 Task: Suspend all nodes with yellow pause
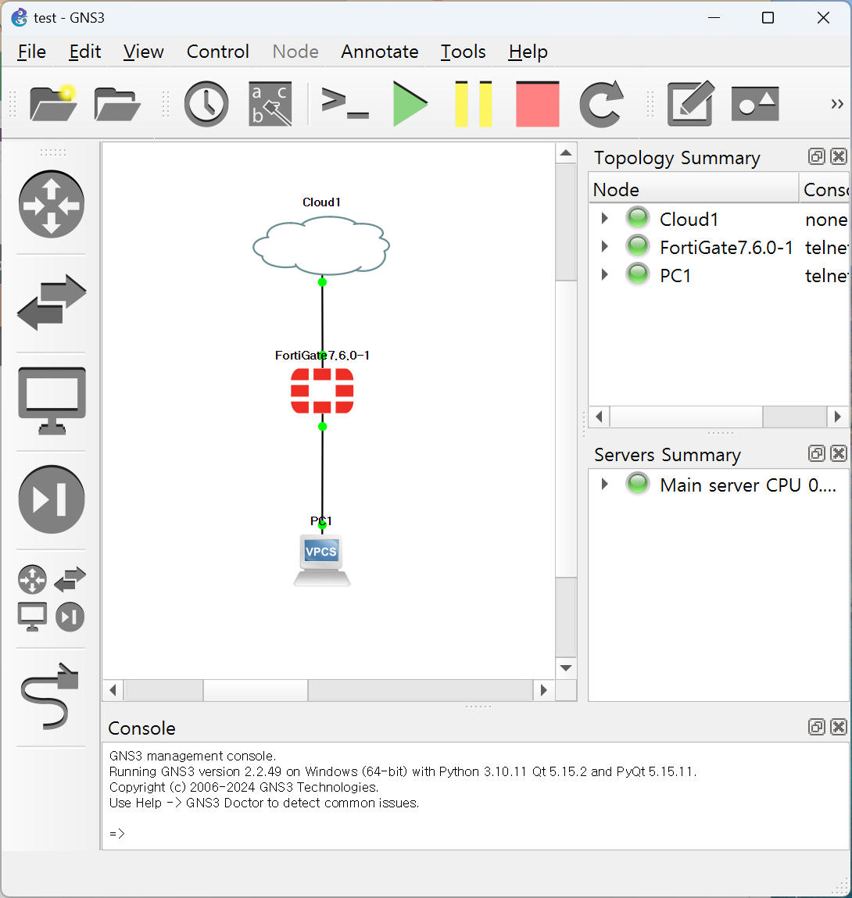tap(473, 104)
